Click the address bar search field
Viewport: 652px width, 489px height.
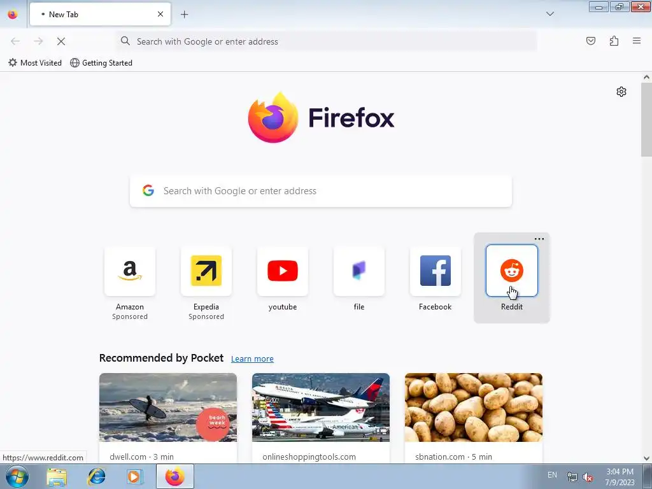[x=327, y=41]
